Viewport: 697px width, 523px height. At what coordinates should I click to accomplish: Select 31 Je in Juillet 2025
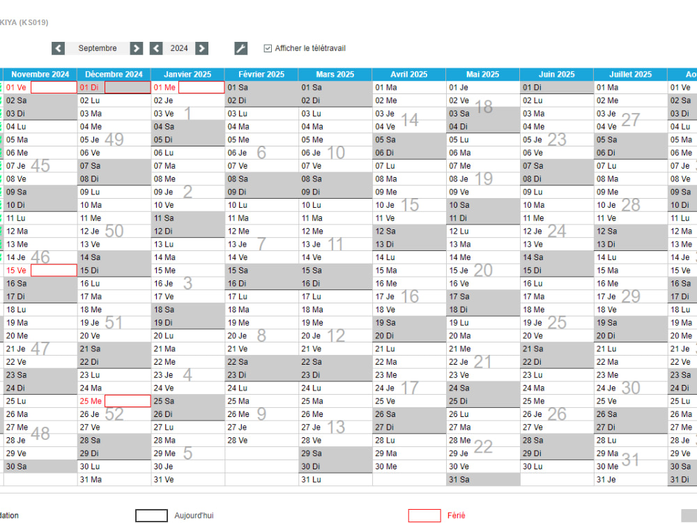tap(630, 480)
